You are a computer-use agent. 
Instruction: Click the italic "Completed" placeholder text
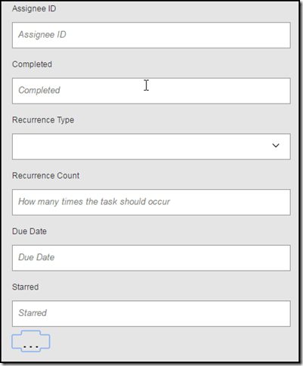39,90
